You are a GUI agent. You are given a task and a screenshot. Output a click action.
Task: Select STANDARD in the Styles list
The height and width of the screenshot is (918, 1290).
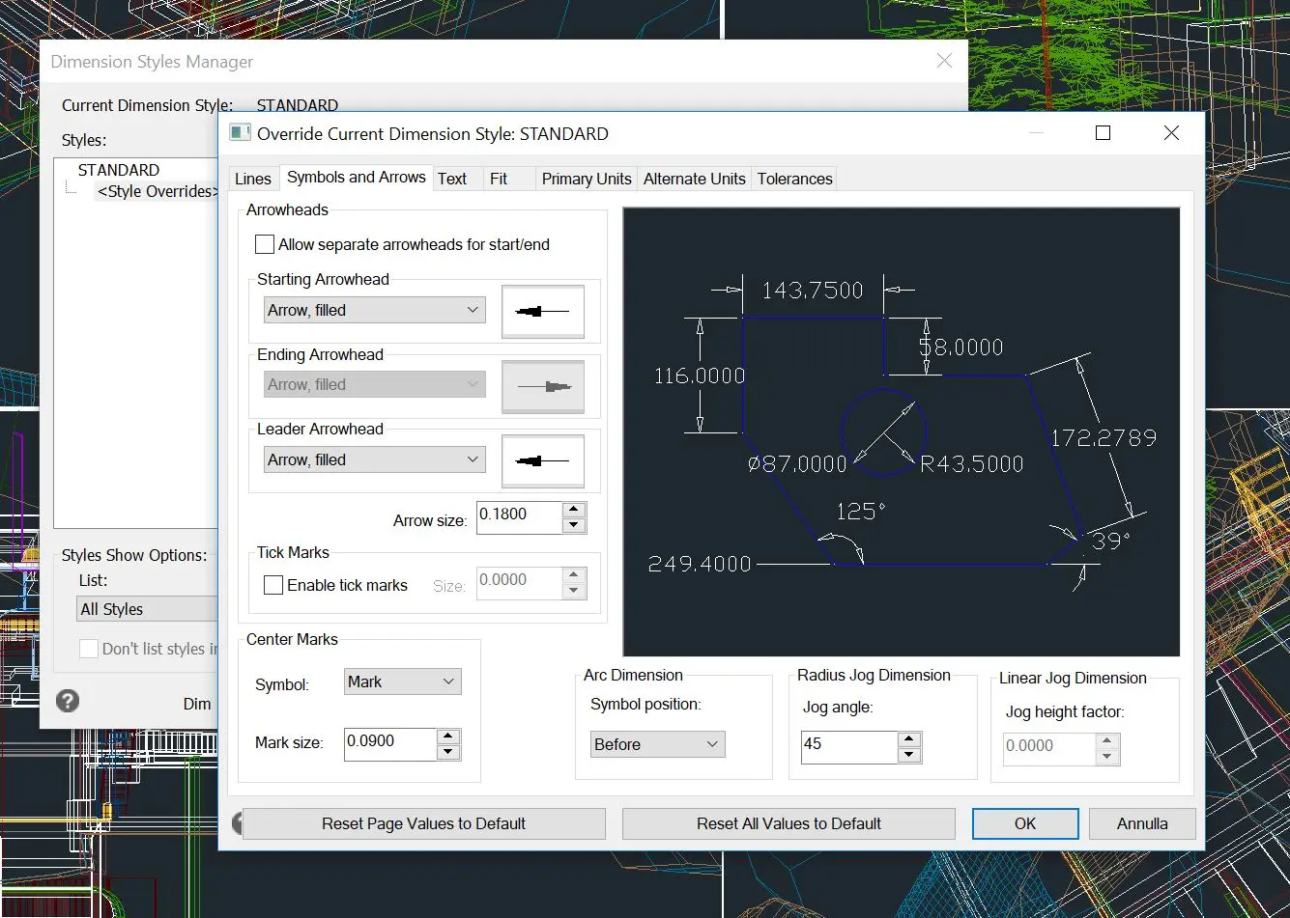[119, 170]
